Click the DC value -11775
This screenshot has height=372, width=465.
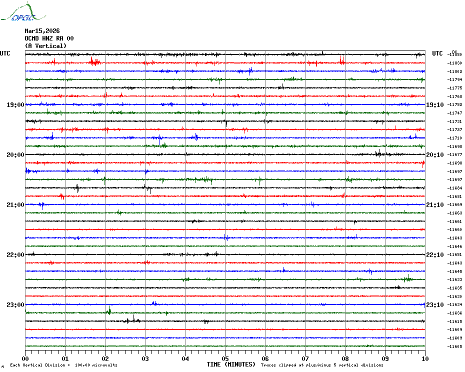454,88
